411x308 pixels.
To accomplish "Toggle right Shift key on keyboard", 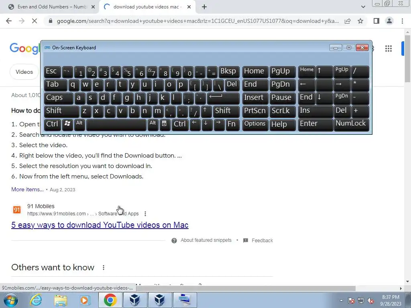I will 226,111.
